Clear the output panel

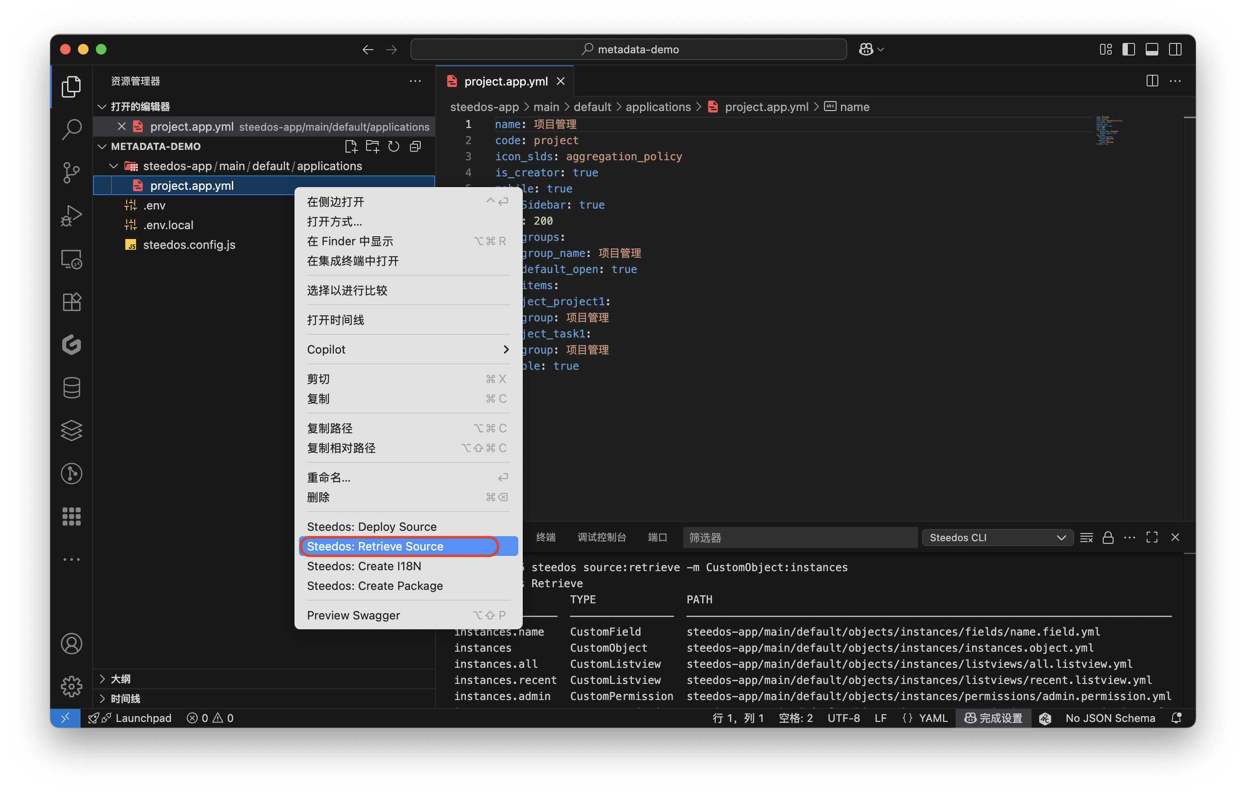click(x=1086, y=538)
